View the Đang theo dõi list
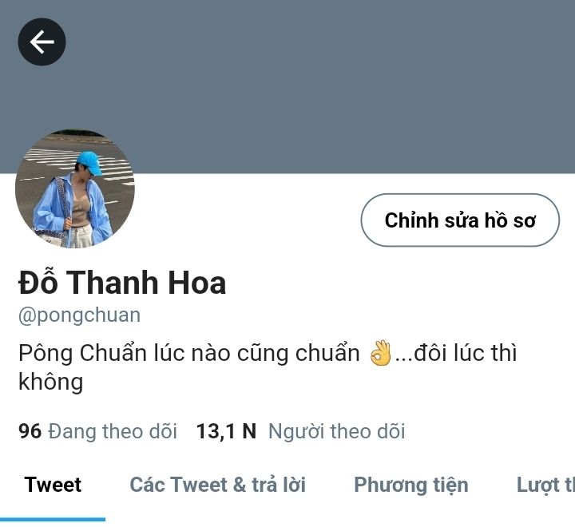 tap(113, 431)
